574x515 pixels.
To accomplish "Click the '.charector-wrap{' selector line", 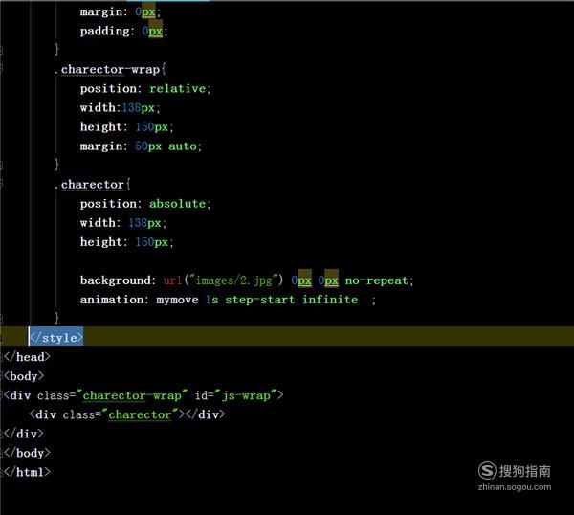I will [110, 70].
